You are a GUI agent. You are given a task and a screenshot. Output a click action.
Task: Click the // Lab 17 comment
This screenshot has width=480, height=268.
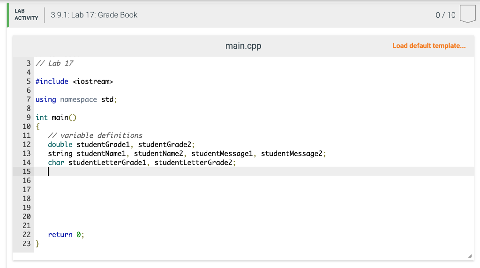[54, 64]
